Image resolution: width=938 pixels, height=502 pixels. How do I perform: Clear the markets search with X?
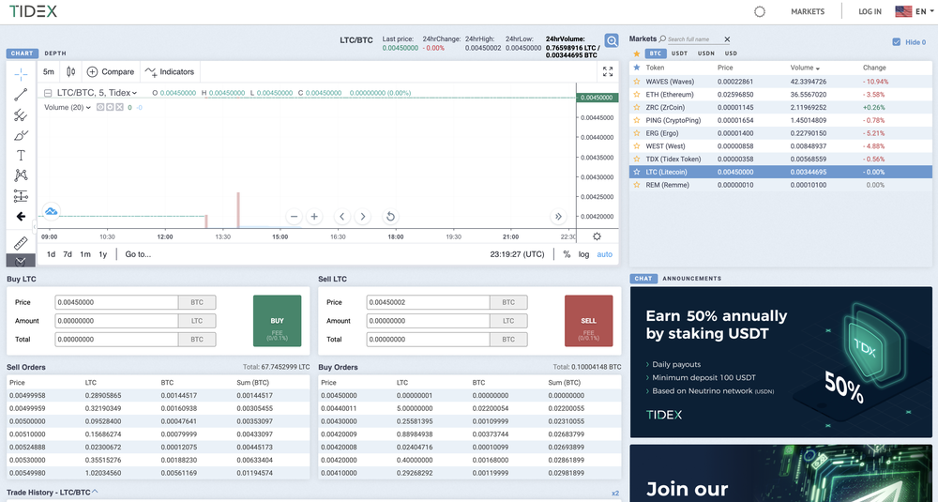pyautogui.click(x=727, y=39)
